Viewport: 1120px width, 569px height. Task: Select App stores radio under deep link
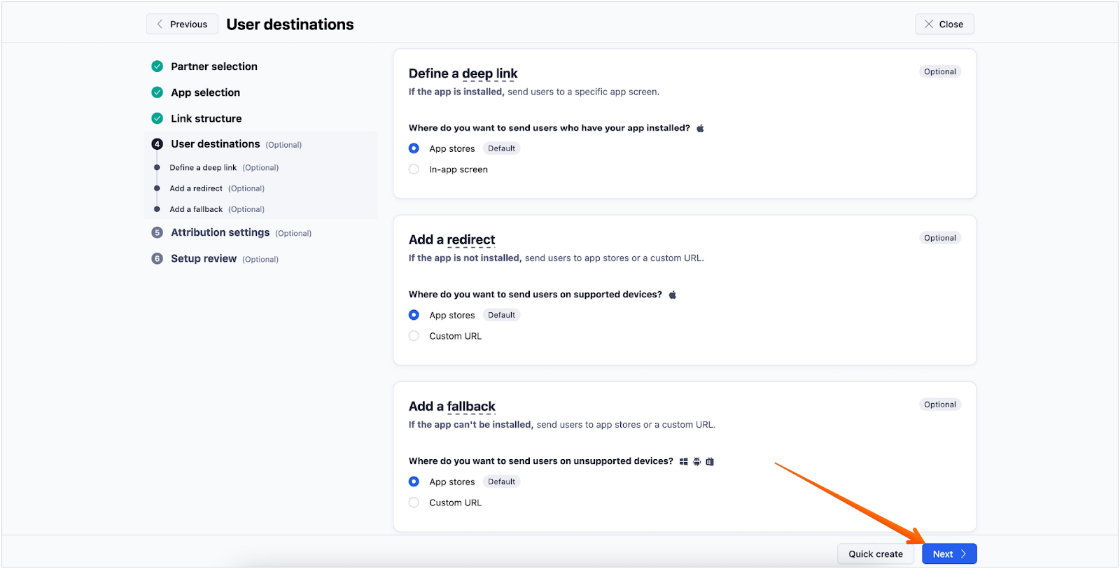[414, 148]
